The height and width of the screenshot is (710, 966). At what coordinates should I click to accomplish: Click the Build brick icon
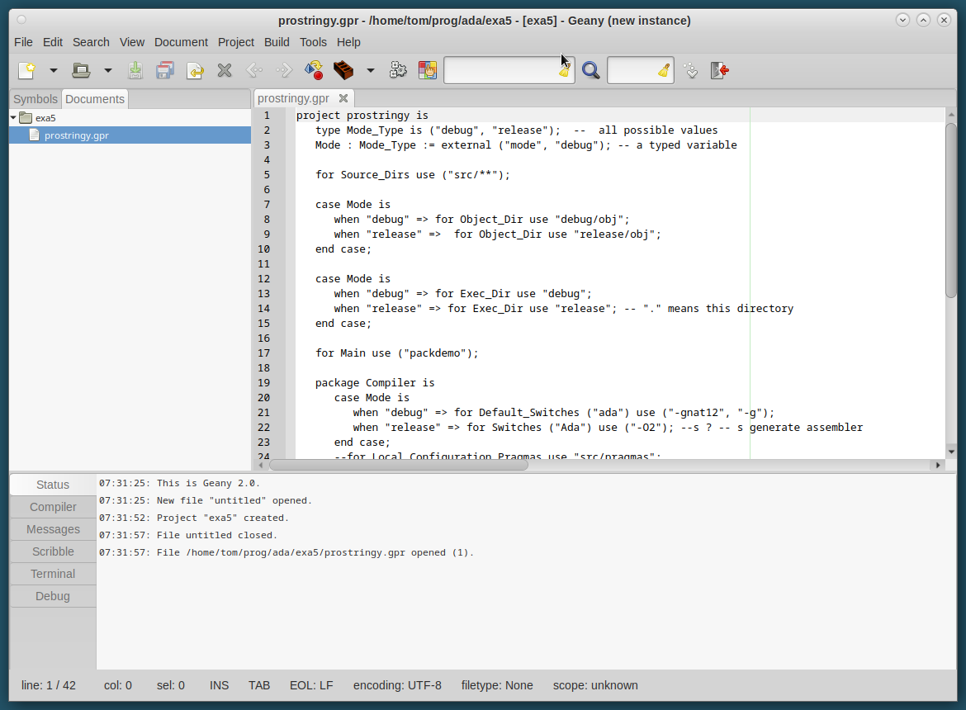coord(343,71)
